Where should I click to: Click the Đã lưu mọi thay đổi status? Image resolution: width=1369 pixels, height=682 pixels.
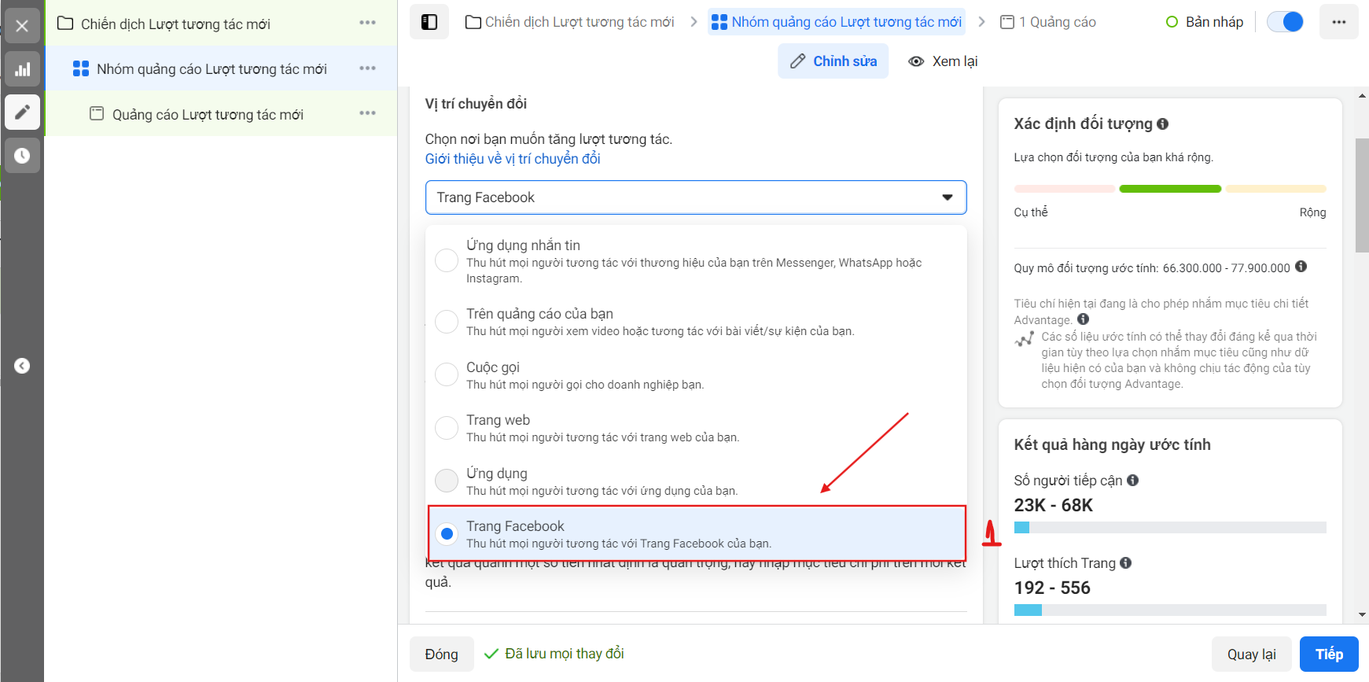[554, 654]
